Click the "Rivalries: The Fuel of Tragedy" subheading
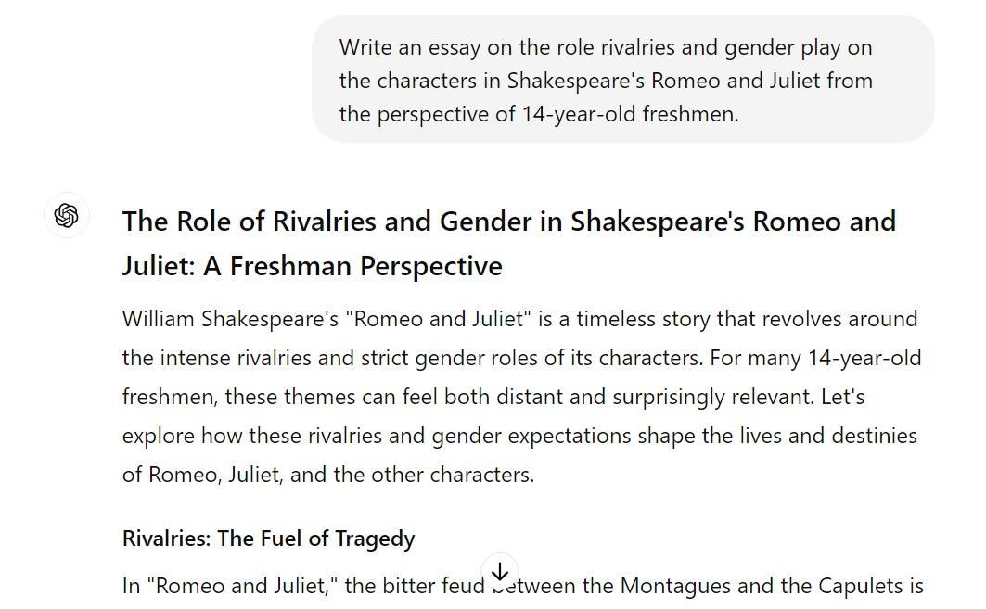986x609 pixels. coord(268,539)
